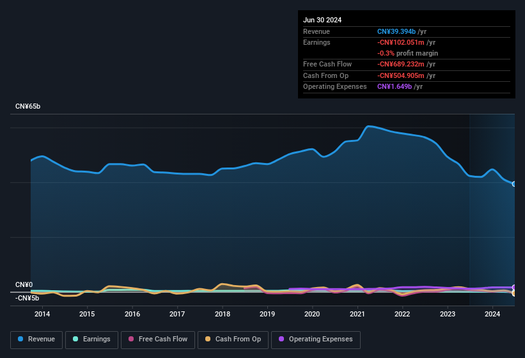Click the Revenue endpoint marker at Jun 2024

(x=514, y=184)
